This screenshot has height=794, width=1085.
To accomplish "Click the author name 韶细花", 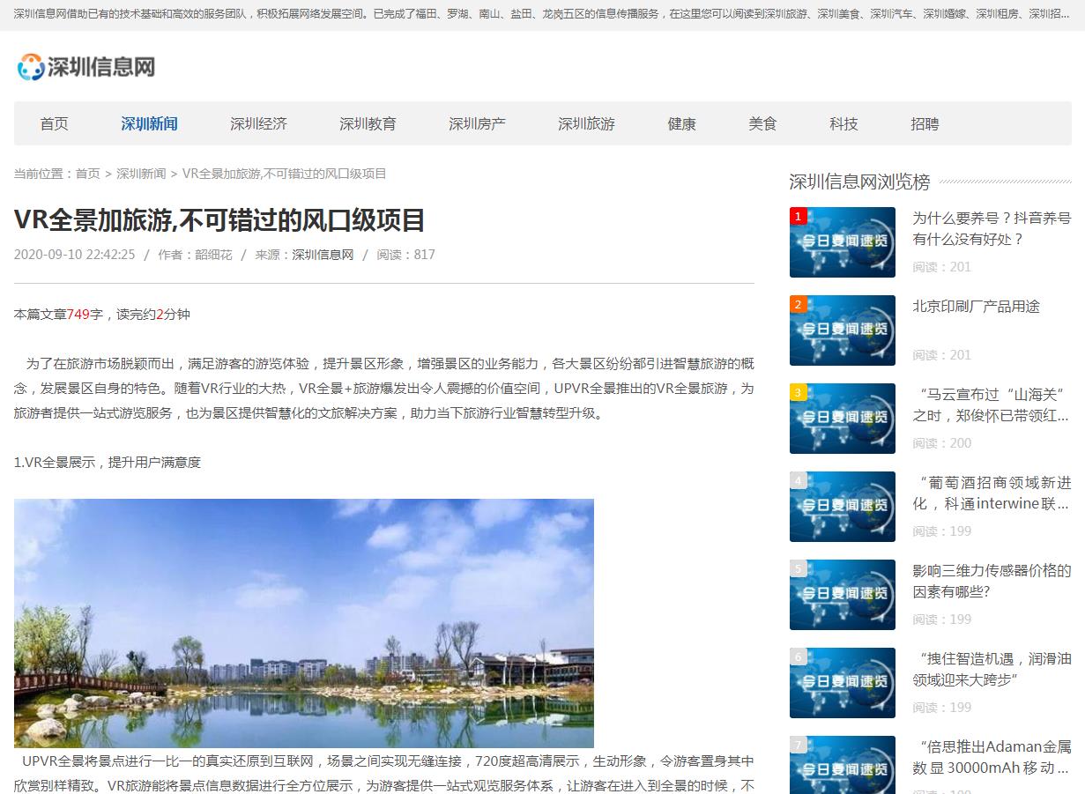I will coord(213,255).
